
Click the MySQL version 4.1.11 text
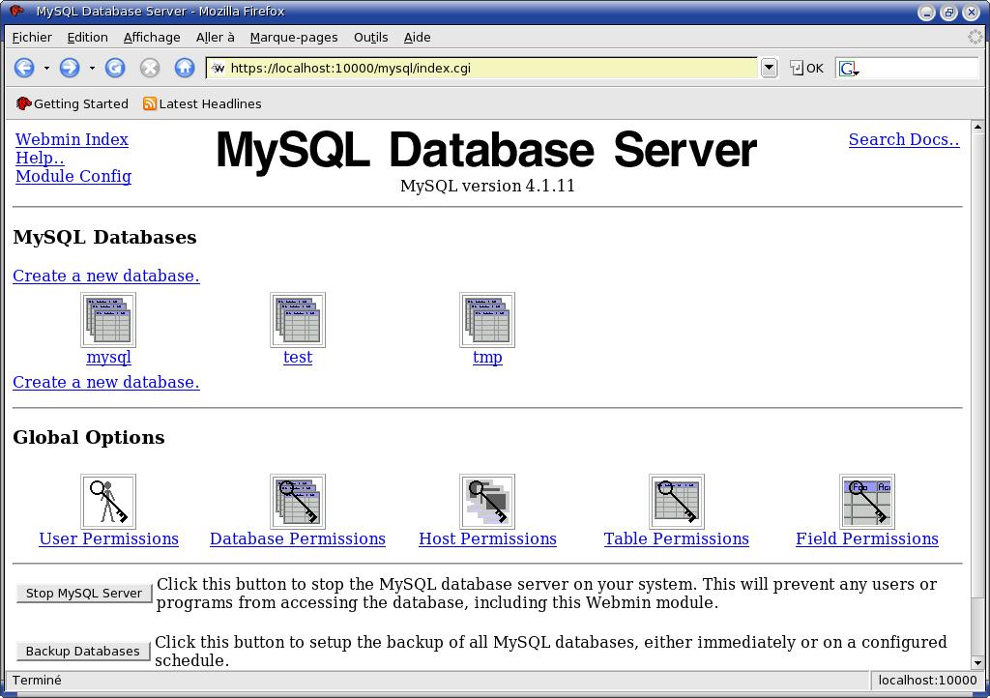pyautogui.click(x=487, y=187)
